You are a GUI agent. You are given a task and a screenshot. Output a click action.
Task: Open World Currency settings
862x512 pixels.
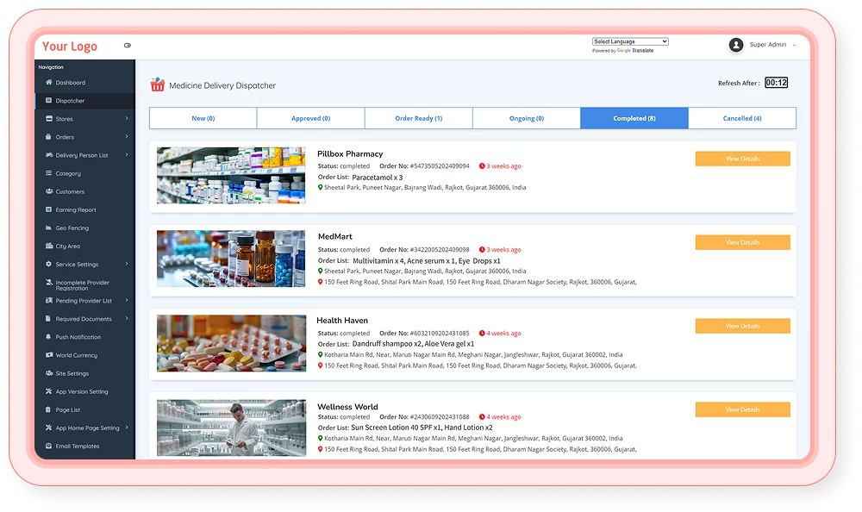[74, 354]
